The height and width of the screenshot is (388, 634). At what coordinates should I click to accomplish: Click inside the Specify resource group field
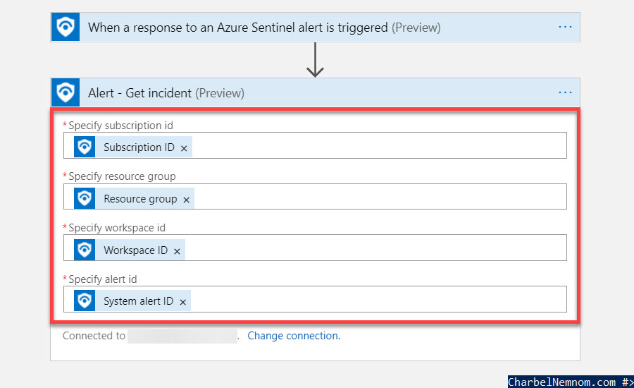[315, 196]
